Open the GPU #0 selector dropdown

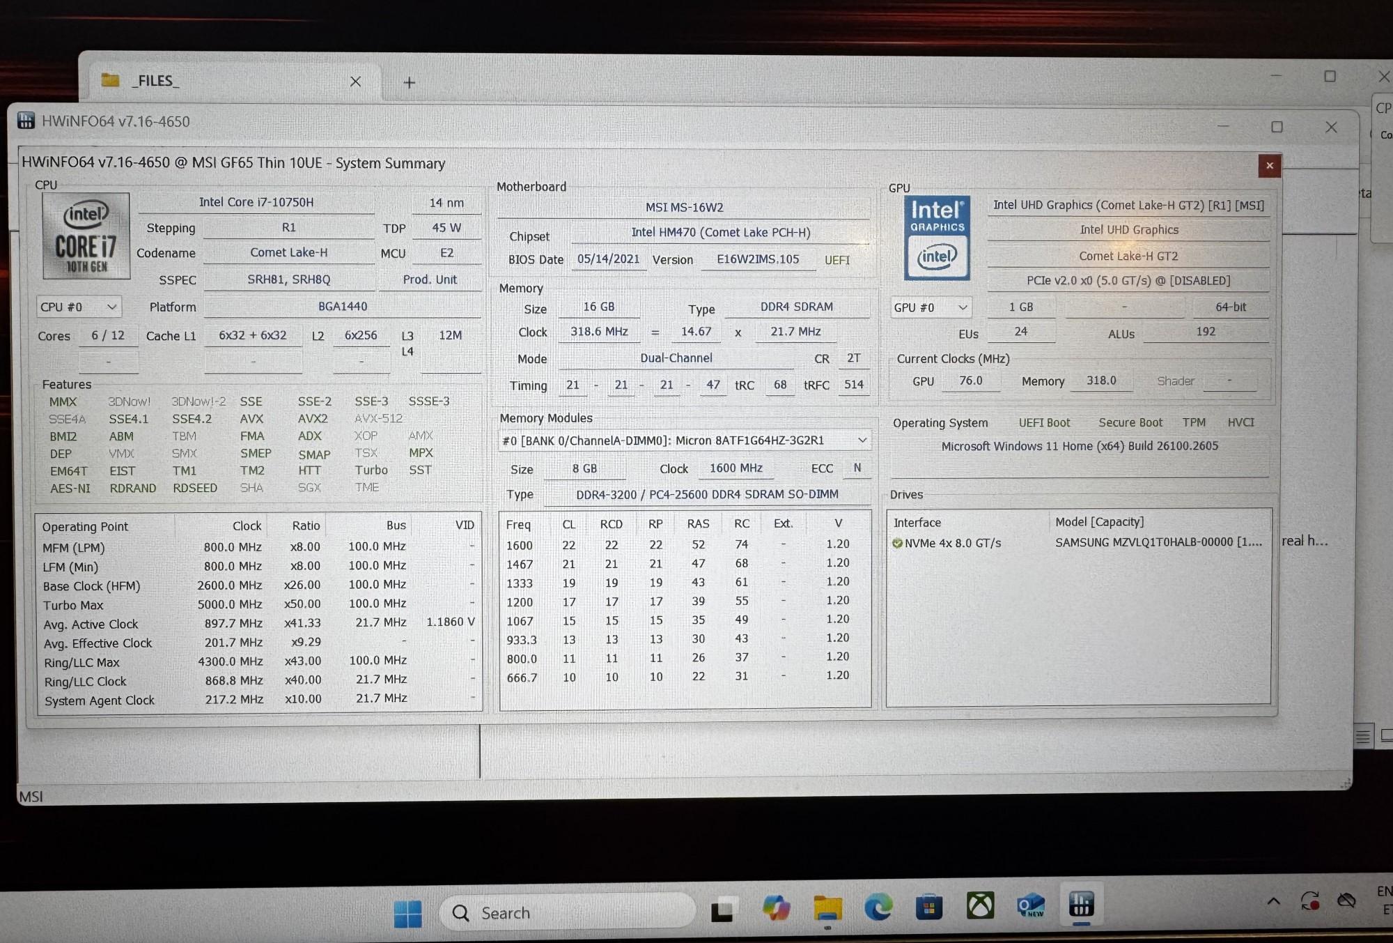click(931, 307)
